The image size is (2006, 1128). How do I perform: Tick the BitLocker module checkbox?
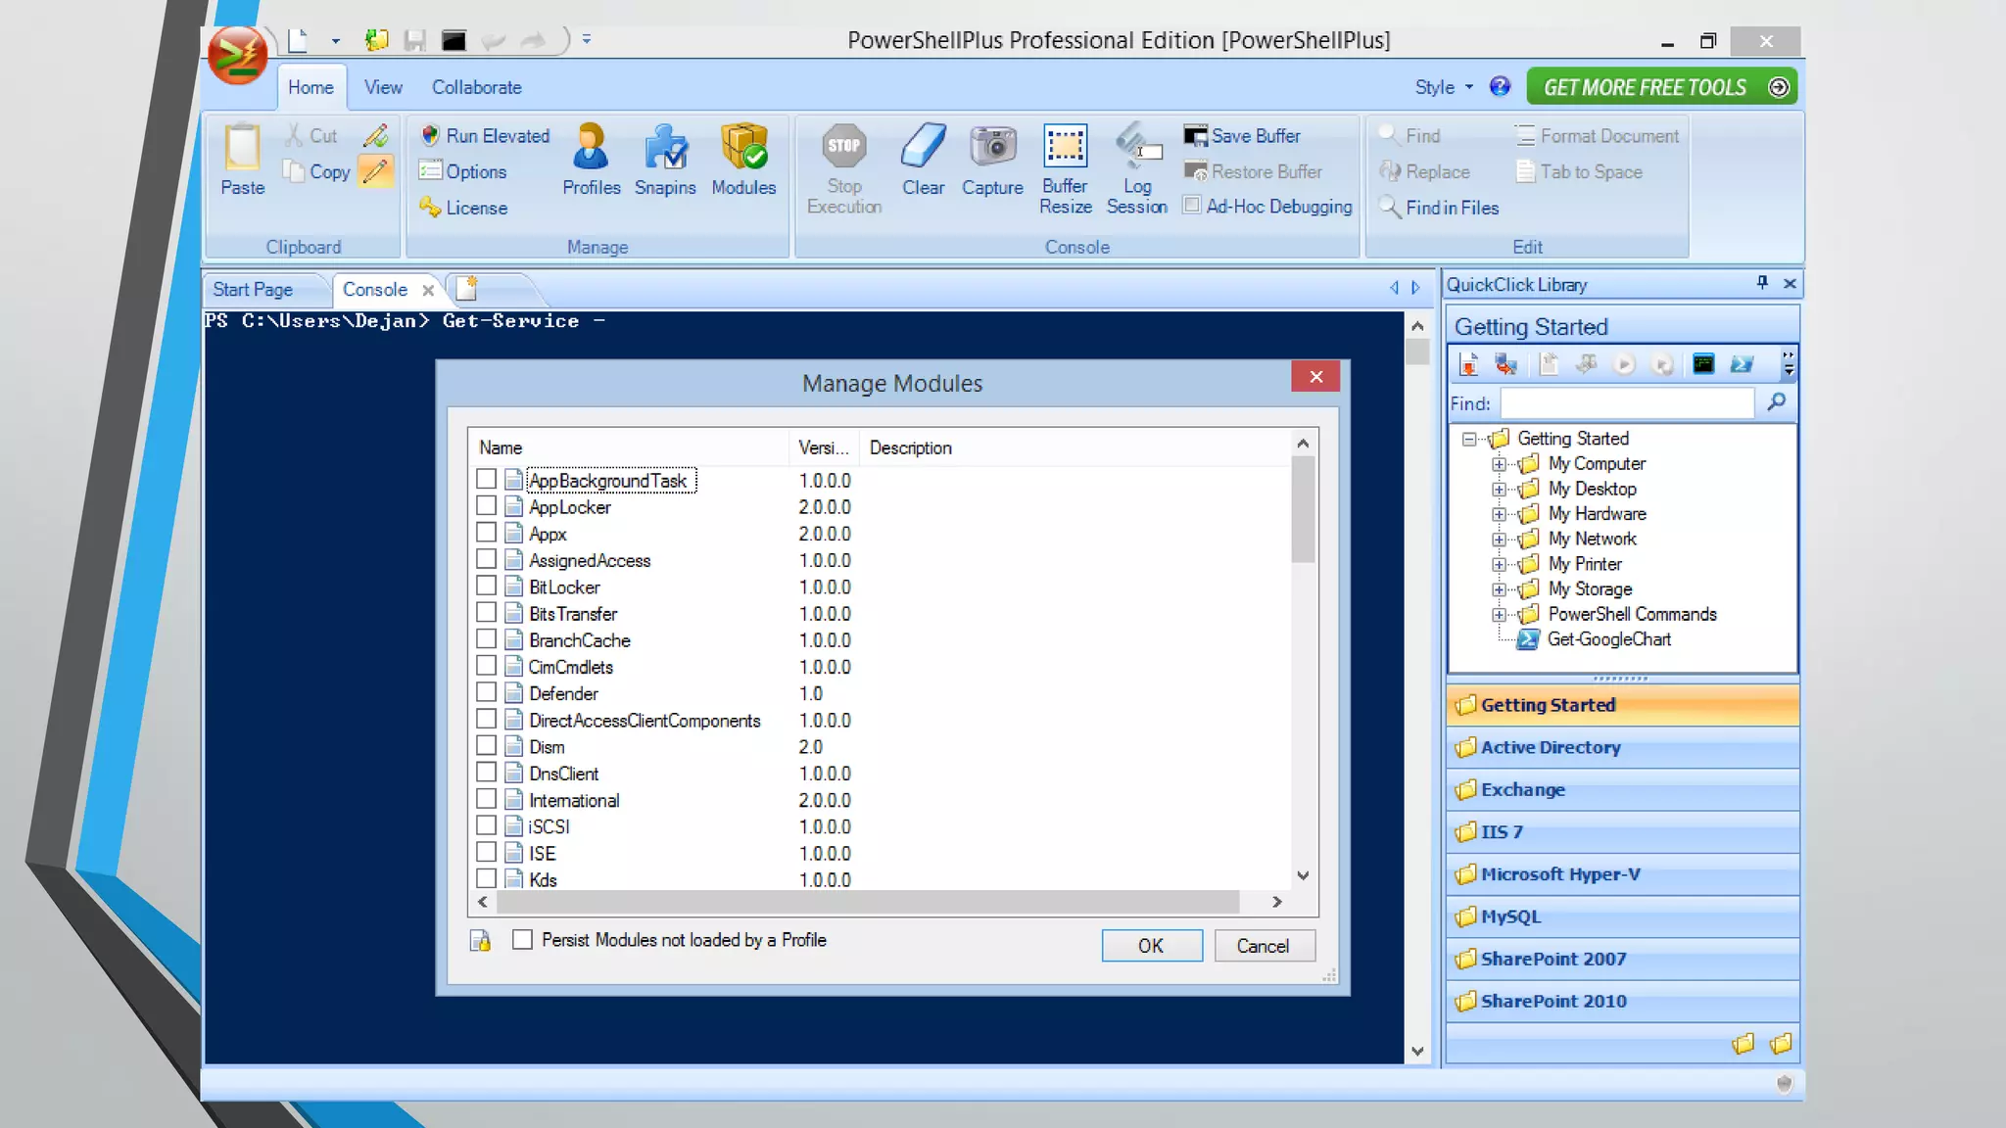[x=486, y=587]
